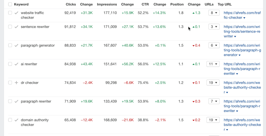266x136 pixels.
Task: Sort table by Clicks column header
Action: click(x=71, y=4)
